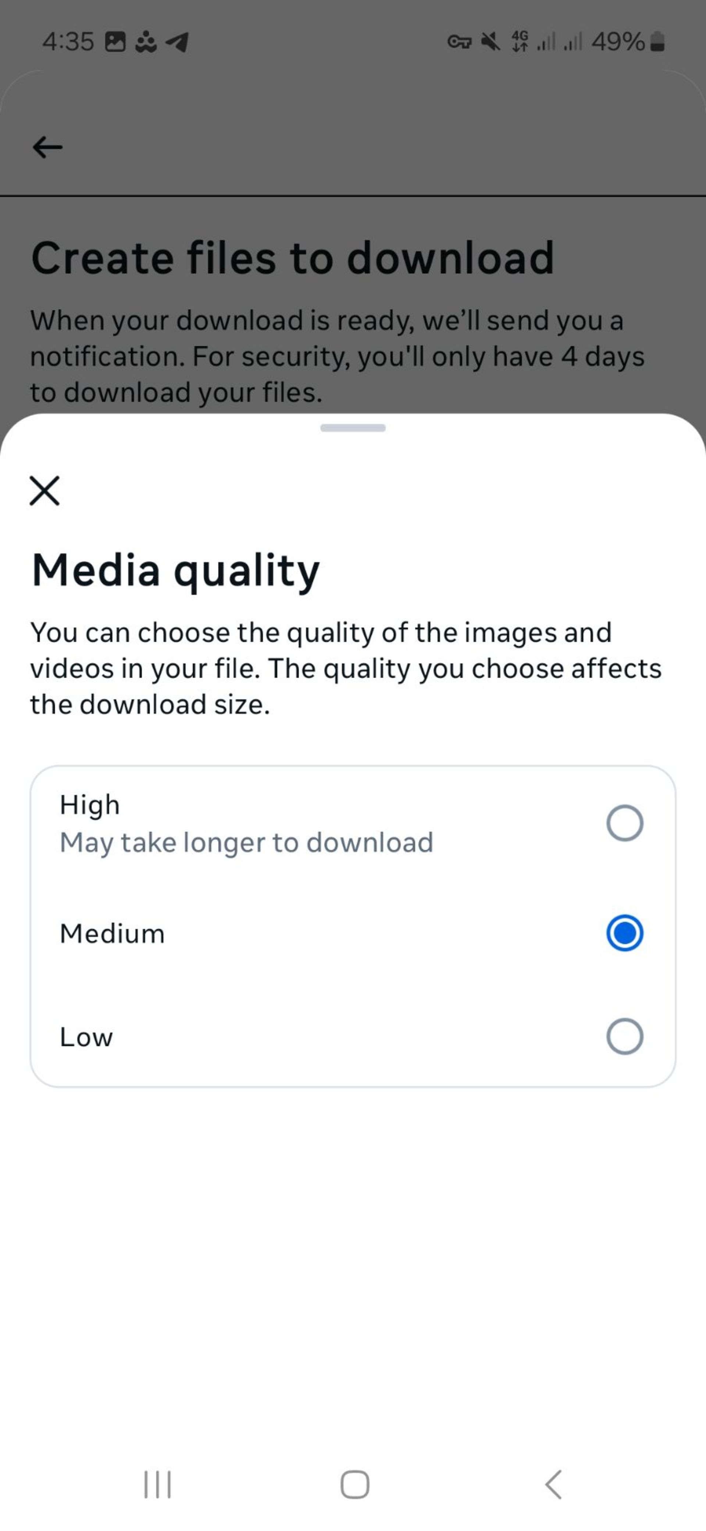Close the Media quality sheet
The height and width of the screenshot is (1531, 706).
click(x=44, y=490)
